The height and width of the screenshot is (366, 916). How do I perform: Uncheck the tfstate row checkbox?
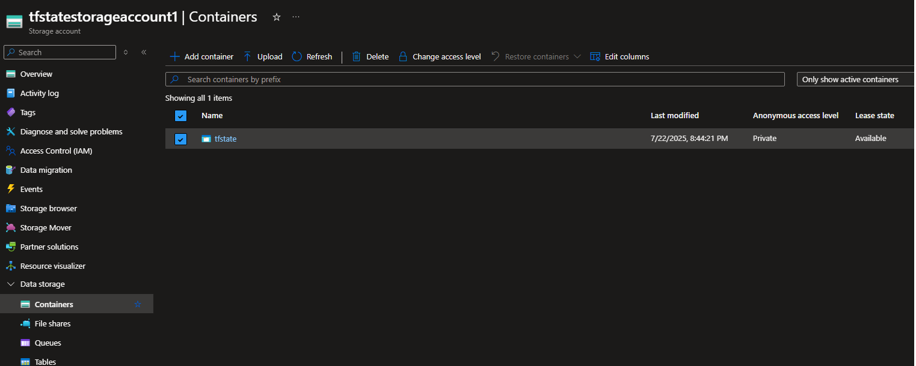181,139
